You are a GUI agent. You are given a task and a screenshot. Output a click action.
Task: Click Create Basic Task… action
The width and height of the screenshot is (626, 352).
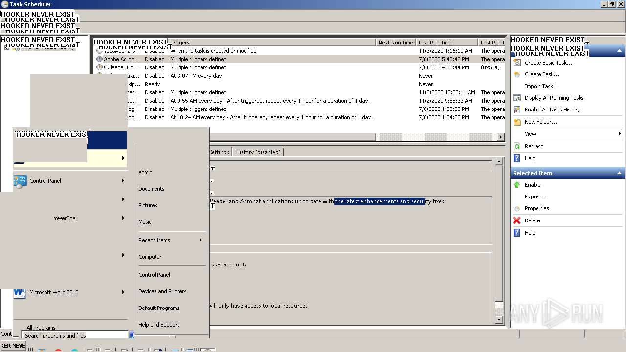(548, 63)
